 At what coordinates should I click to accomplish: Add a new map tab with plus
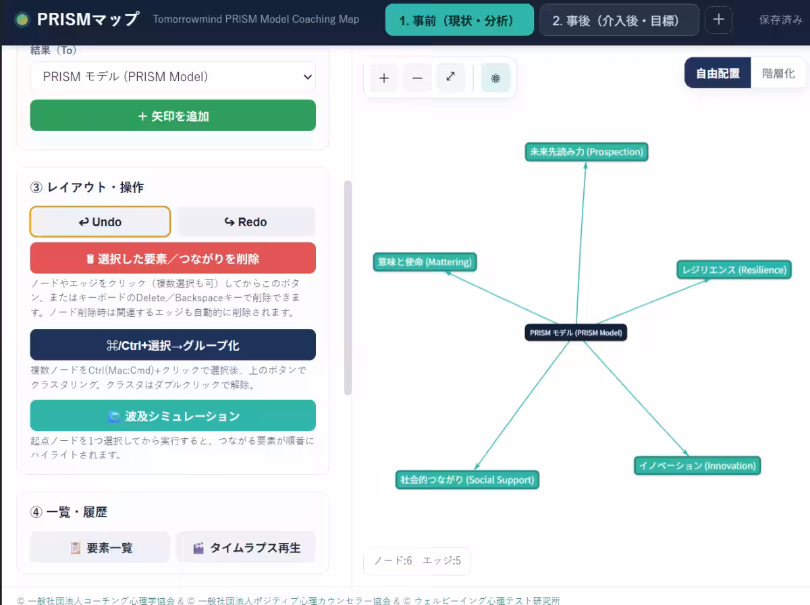[718, 20]
